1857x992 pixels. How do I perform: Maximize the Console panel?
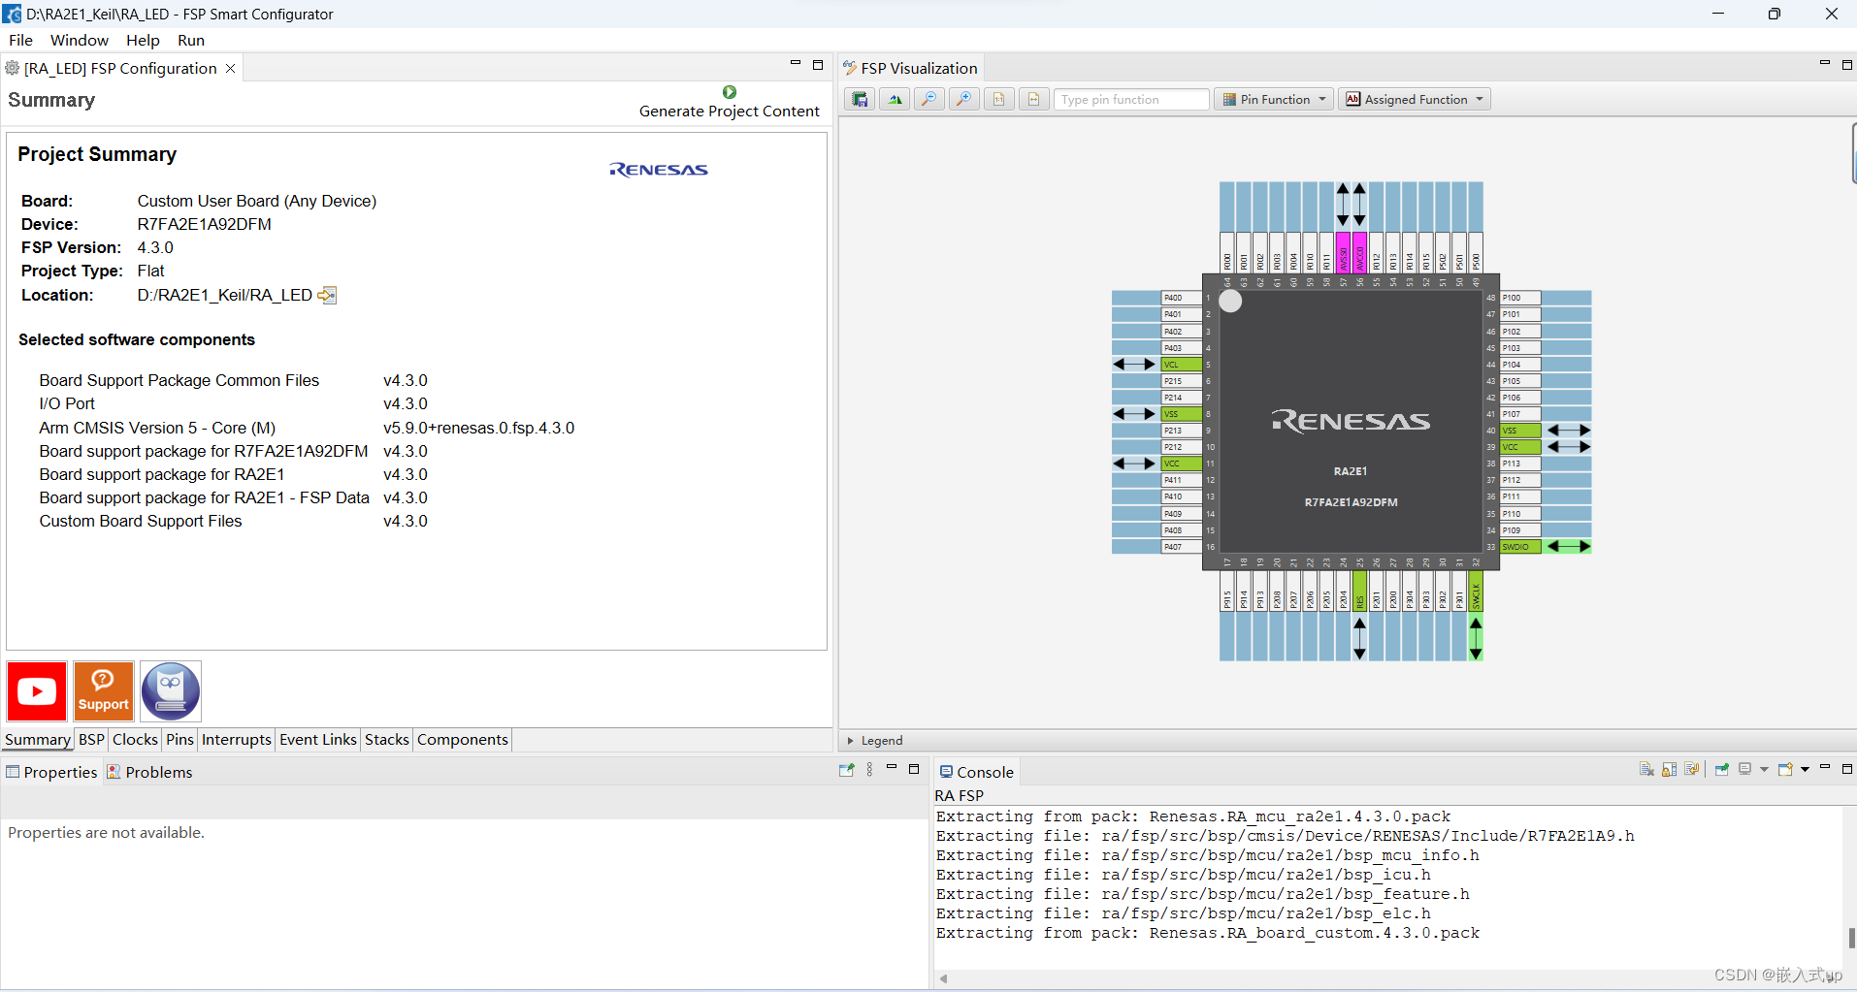(1847, 769)
